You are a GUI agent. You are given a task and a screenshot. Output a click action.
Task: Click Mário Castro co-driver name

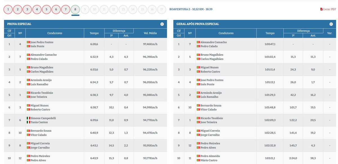209,160
